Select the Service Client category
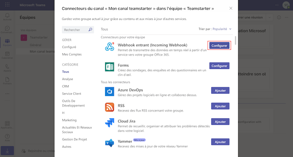Viewport: 293px width, 157px height. [x=72, y=94]
